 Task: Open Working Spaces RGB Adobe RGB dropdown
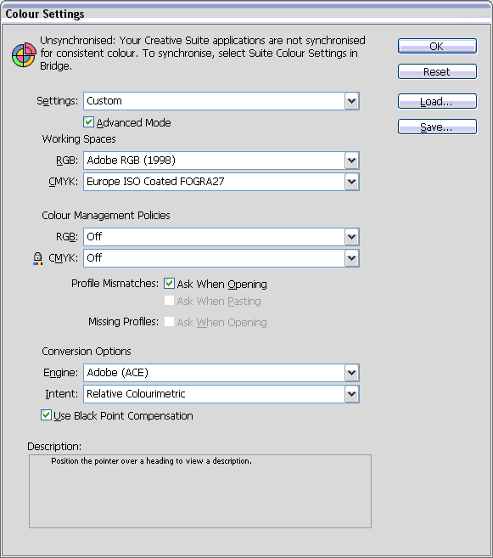pos(221,161)
